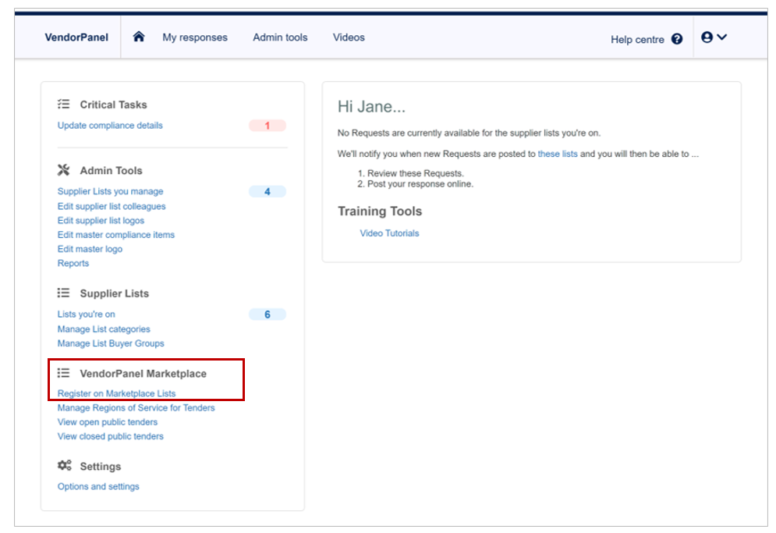Open Update compliance details

[x=110, y=126]
